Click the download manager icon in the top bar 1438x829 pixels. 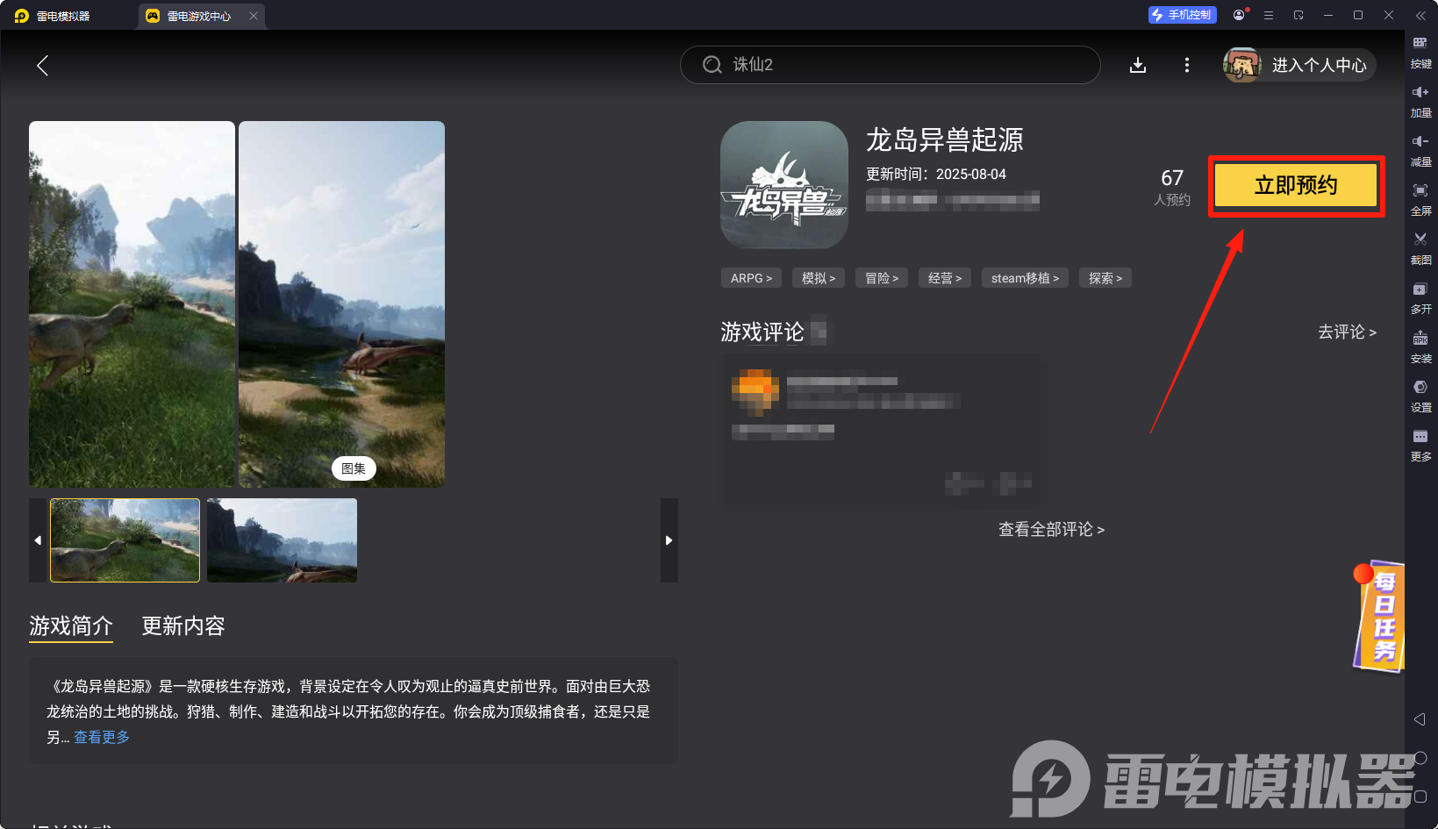pos(1138,65)
